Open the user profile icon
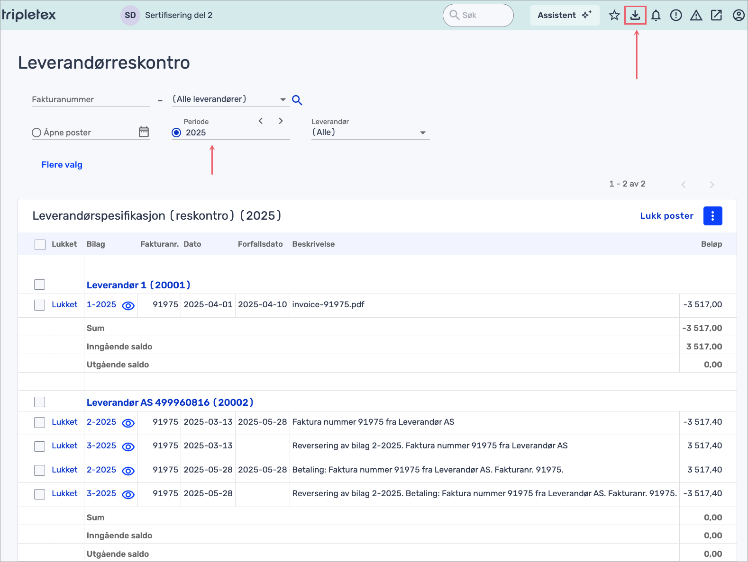 coord(738,15)
